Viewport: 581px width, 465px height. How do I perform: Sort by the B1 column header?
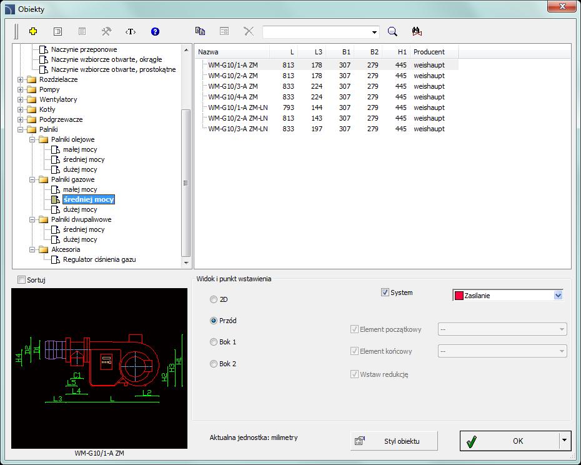tap(340, 52)
